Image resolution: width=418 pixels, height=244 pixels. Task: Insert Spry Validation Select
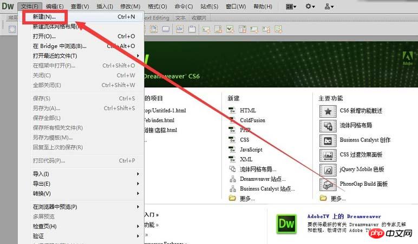[x=242, y=29]
